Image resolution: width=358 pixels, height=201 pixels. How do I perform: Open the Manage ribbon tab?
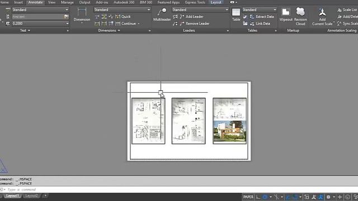pos(67,2)
